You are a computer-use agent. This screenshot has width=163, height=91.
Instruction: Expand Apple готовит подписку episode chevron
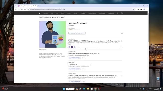coord(122,76)
